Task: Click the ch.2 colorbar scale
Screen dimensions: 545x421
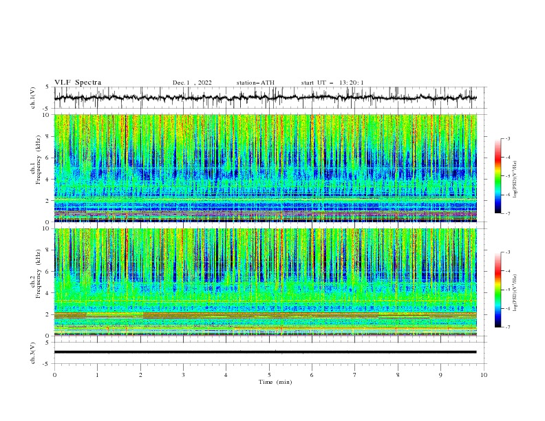Action: (498, 290)
